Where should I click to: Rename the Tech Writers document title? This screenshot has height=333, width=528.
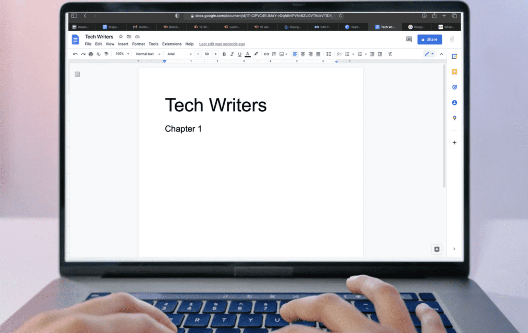pyautogui.click(x=99, y=37)
